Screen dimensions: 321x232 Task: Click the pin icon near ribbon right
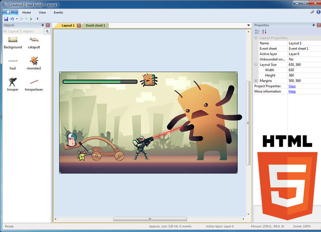coord(312,12)
